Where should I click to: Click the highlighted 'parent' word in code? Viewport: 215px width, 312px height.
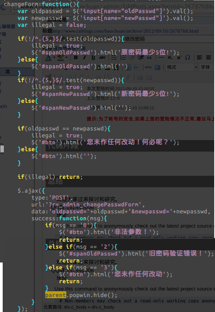pyautogui.click(x=56, y=295)
